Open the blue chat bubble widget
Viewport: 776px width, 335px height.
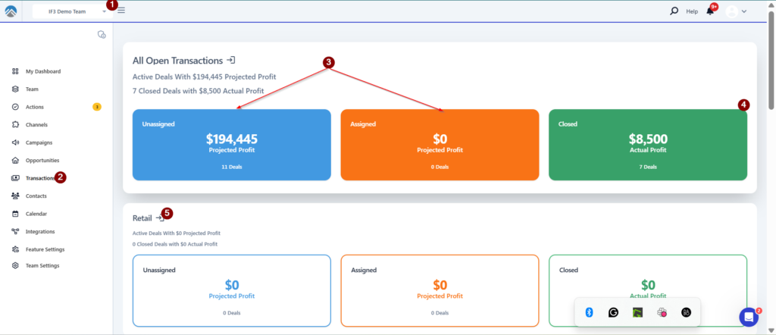[749, 317]
